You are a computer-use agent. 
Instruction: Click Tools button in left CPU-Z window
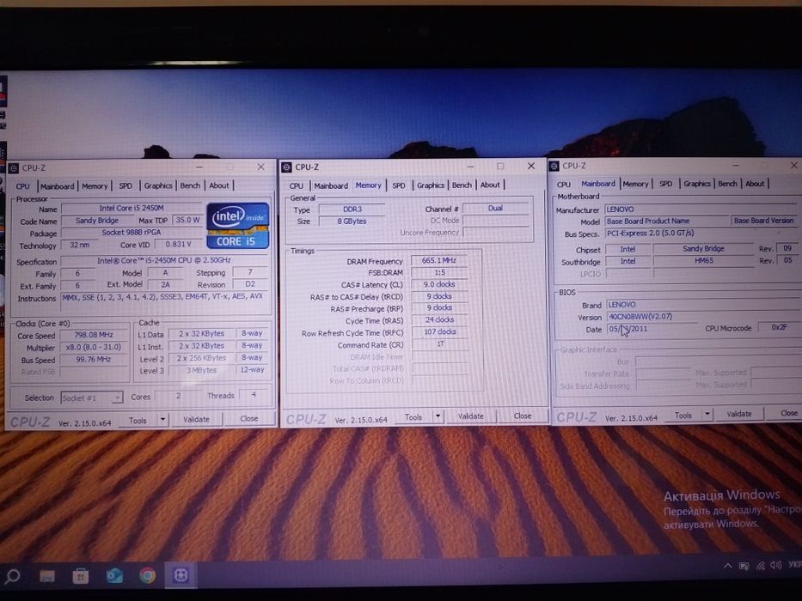[138, 420]
